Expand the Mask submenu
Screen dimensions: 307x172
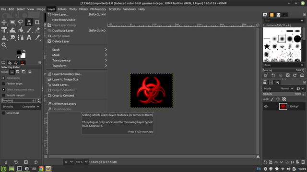coord(77,55)
